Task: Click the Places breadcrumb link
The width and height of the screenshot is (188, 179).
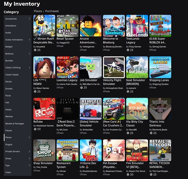Action: (38, 11)
